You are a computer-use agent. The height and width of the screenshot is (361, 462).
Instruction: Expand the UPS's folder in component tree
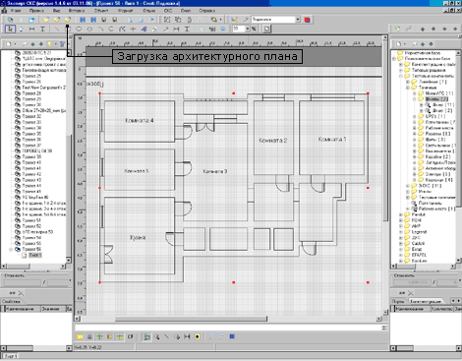point(415,116)
